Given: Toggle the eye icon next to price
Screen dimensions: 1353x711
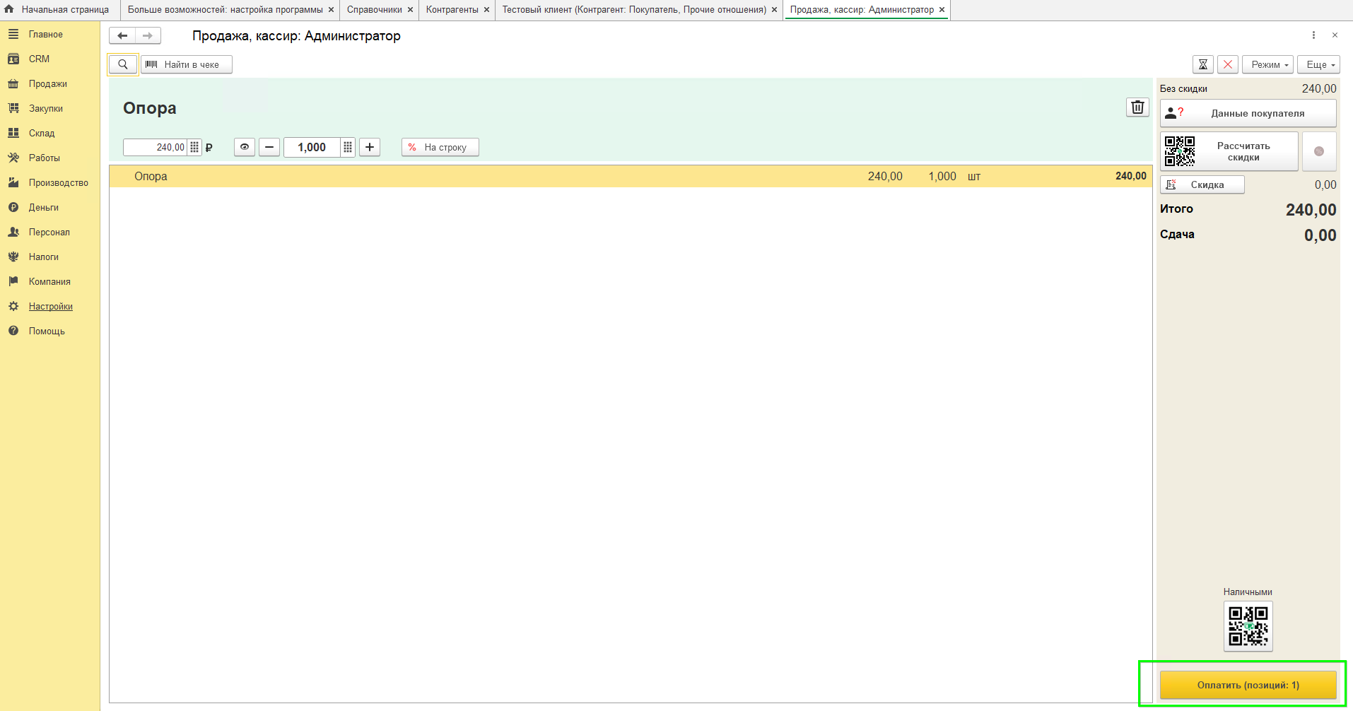Looking at the screenshot, I should (245, 147).
